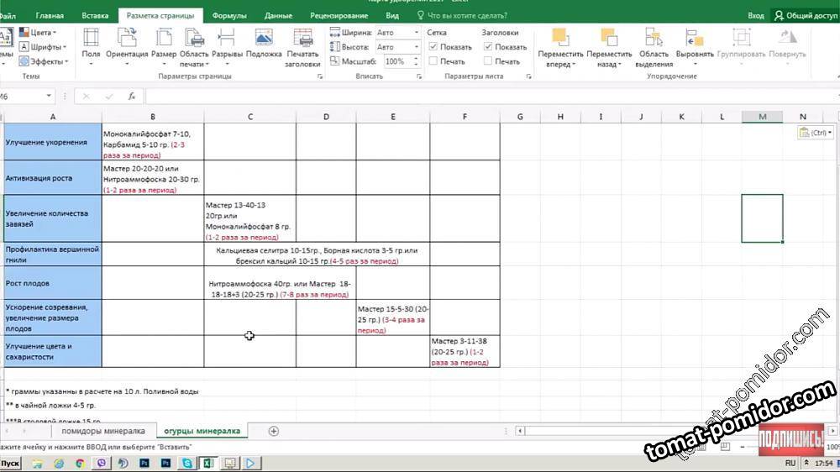Screen dimensions: 840x472
Task: Select column M header
Action: 763,116
